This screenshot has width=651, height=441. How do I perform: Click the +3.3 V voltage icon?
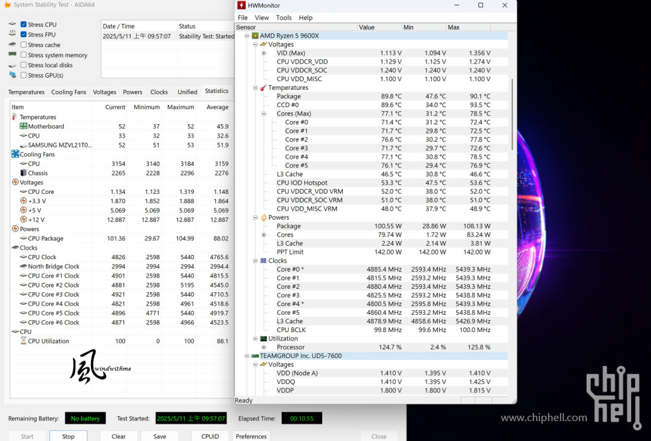[x=24, y=201]
